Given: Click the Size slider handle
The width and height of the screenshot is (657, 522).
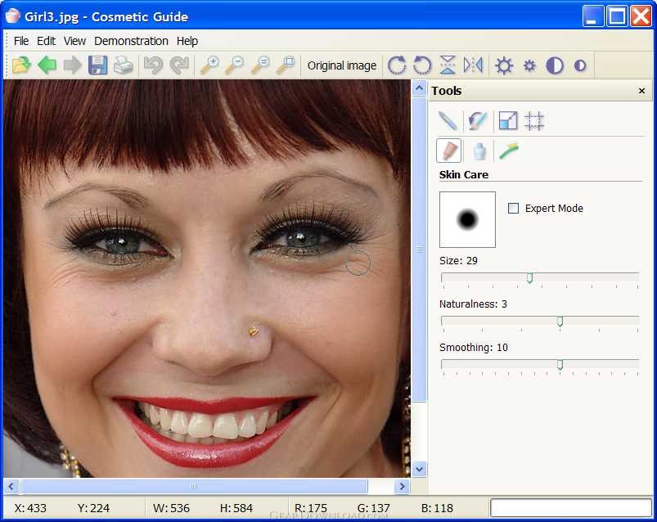Looking at the screenshot, I should [x=529, y=278].
